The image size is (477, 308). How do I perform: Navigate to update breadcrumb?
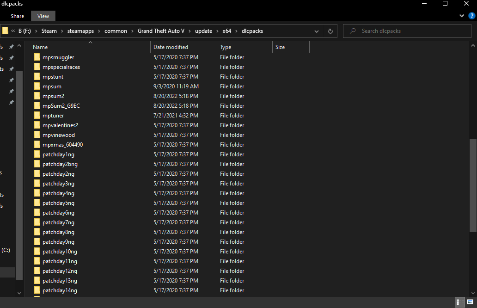point(203,31)
